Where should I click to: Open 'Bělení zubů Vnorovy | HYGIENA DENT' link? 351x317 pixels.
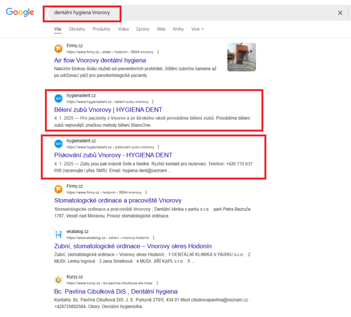(x=108, y=110)
